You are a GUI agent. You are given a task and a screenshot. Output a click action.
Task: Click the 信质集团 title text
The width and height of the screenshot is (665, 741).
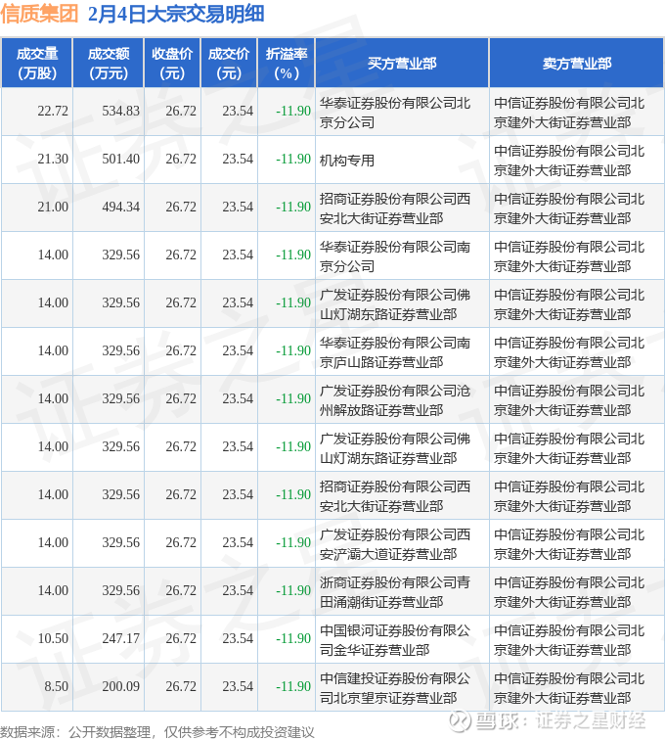pos(39,14)
